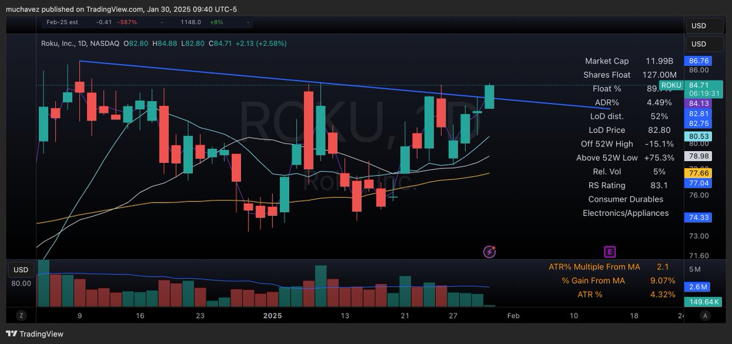Click the purple 84.13 price label
This screenshot has width=732, height=344.
pos(698,103)
